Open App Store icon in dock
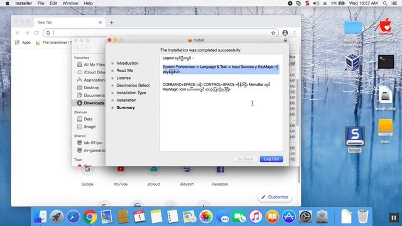Image resolution: width=402 pixels, height=226 pixels. (289, 217)
